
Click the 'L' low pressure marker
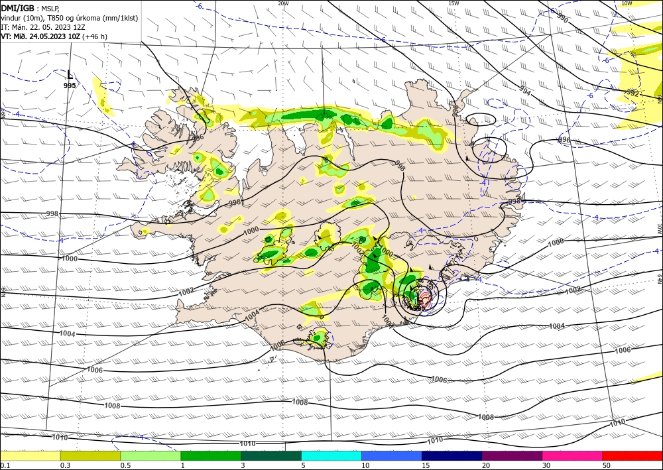coord(70,75)
